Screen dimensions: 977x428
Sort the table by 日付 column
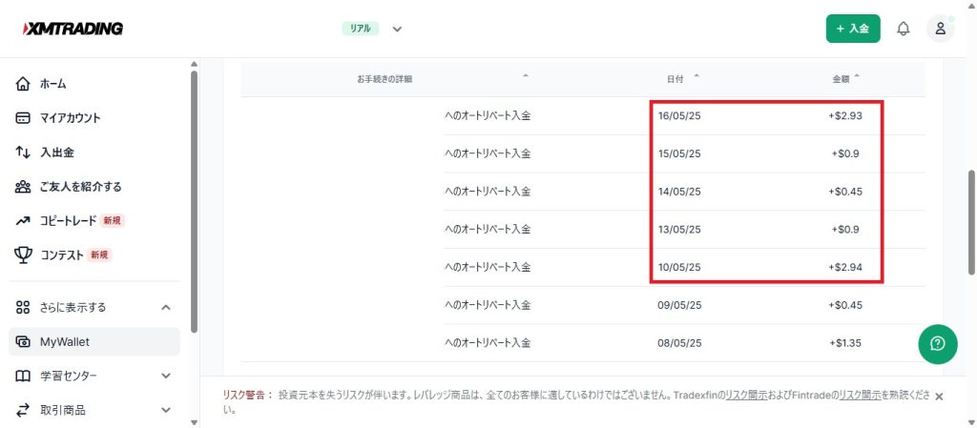coord(681,78)
